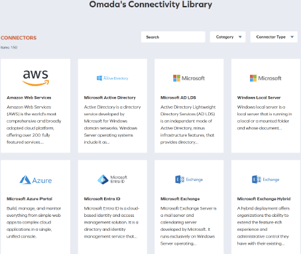Open the Category dropdown
This screenshot has width=301, height=254.
(x=227, y=37)
